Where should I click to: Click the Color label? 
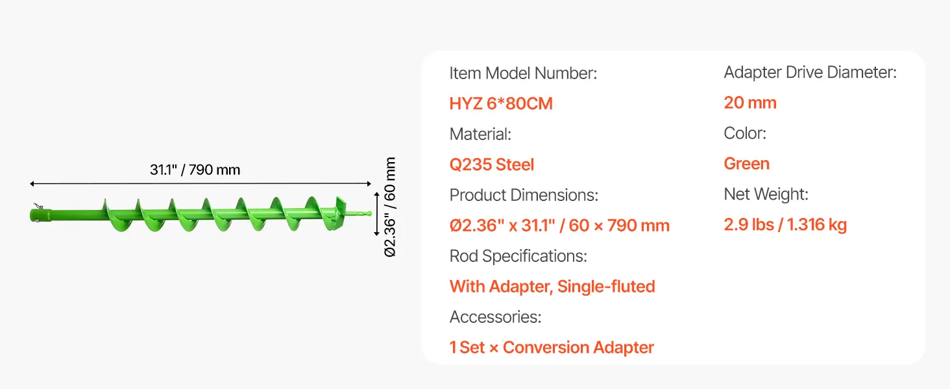pos(745,134)
